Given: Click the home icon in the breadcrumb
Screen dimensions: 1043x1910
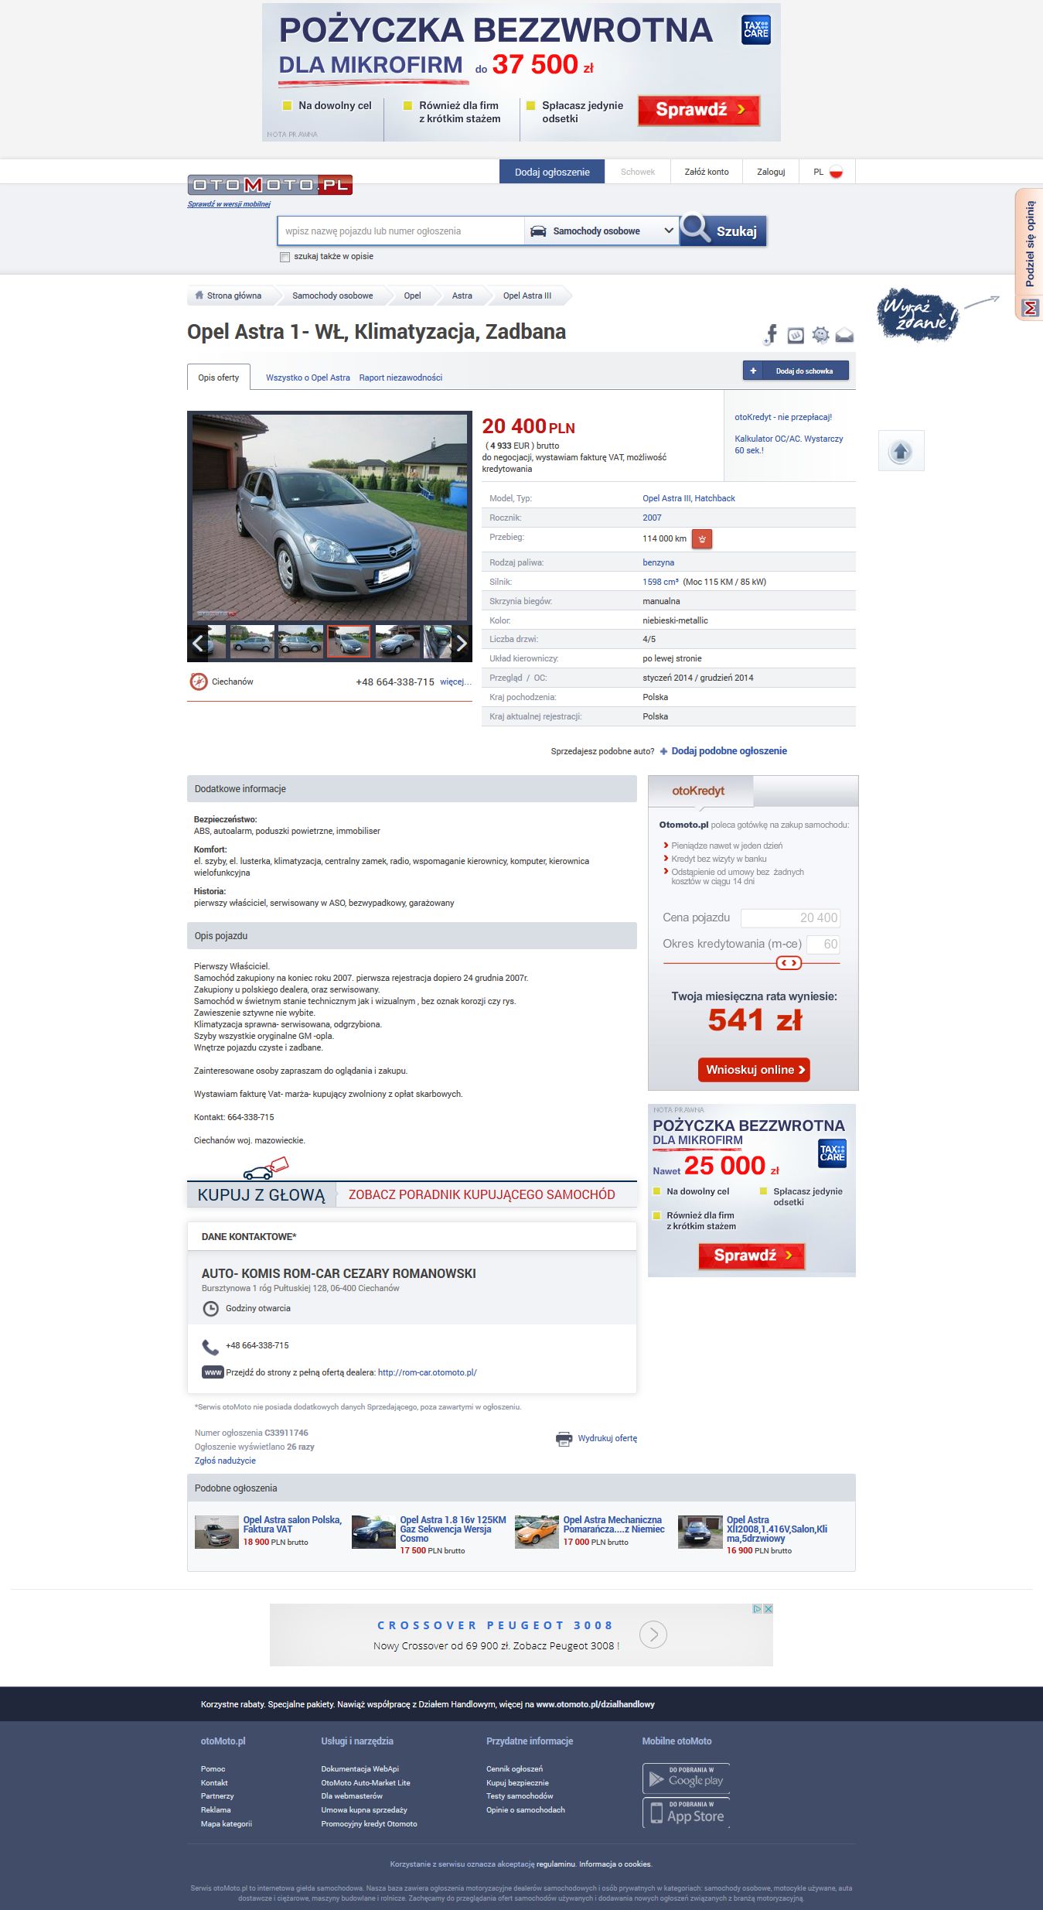Looking at the screenshot, I should coord(199,296).
